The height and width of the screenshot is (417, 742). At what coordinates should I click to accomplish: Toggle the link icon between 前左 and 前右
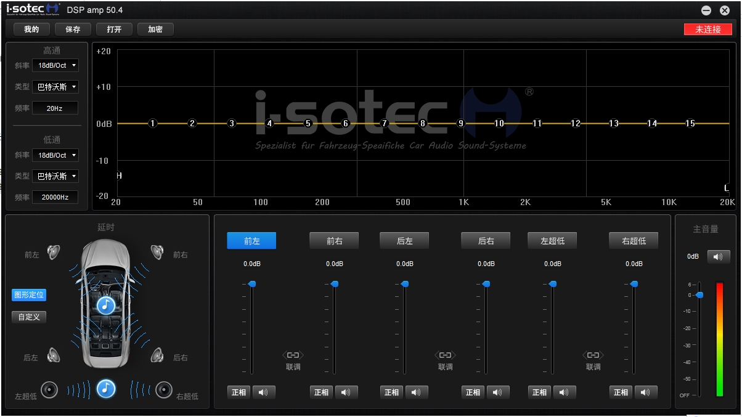pos(293,355)
